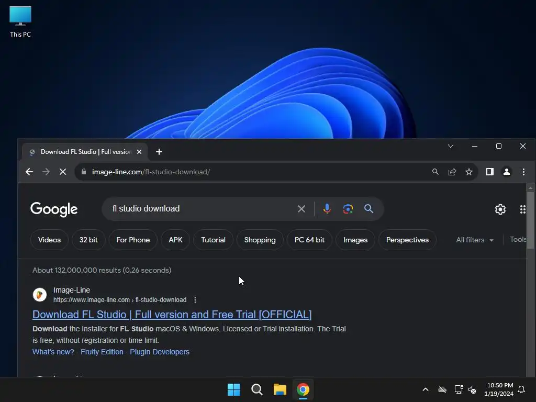The image size is (536, 402).
Task: Click the muted volume tray icon
Action: (x=472, y=389)
